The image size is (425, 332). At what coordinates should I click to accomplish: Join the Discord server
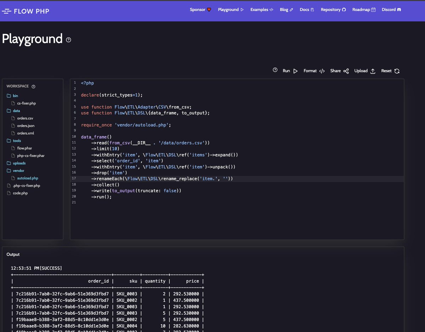[390, 10]
